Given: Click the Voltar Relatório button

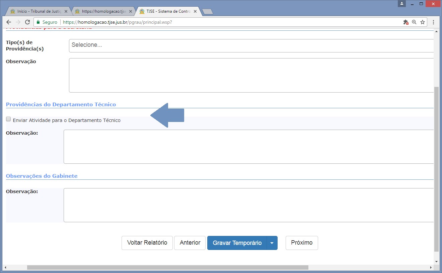Looking at the screenshot, I should [147, 243].
